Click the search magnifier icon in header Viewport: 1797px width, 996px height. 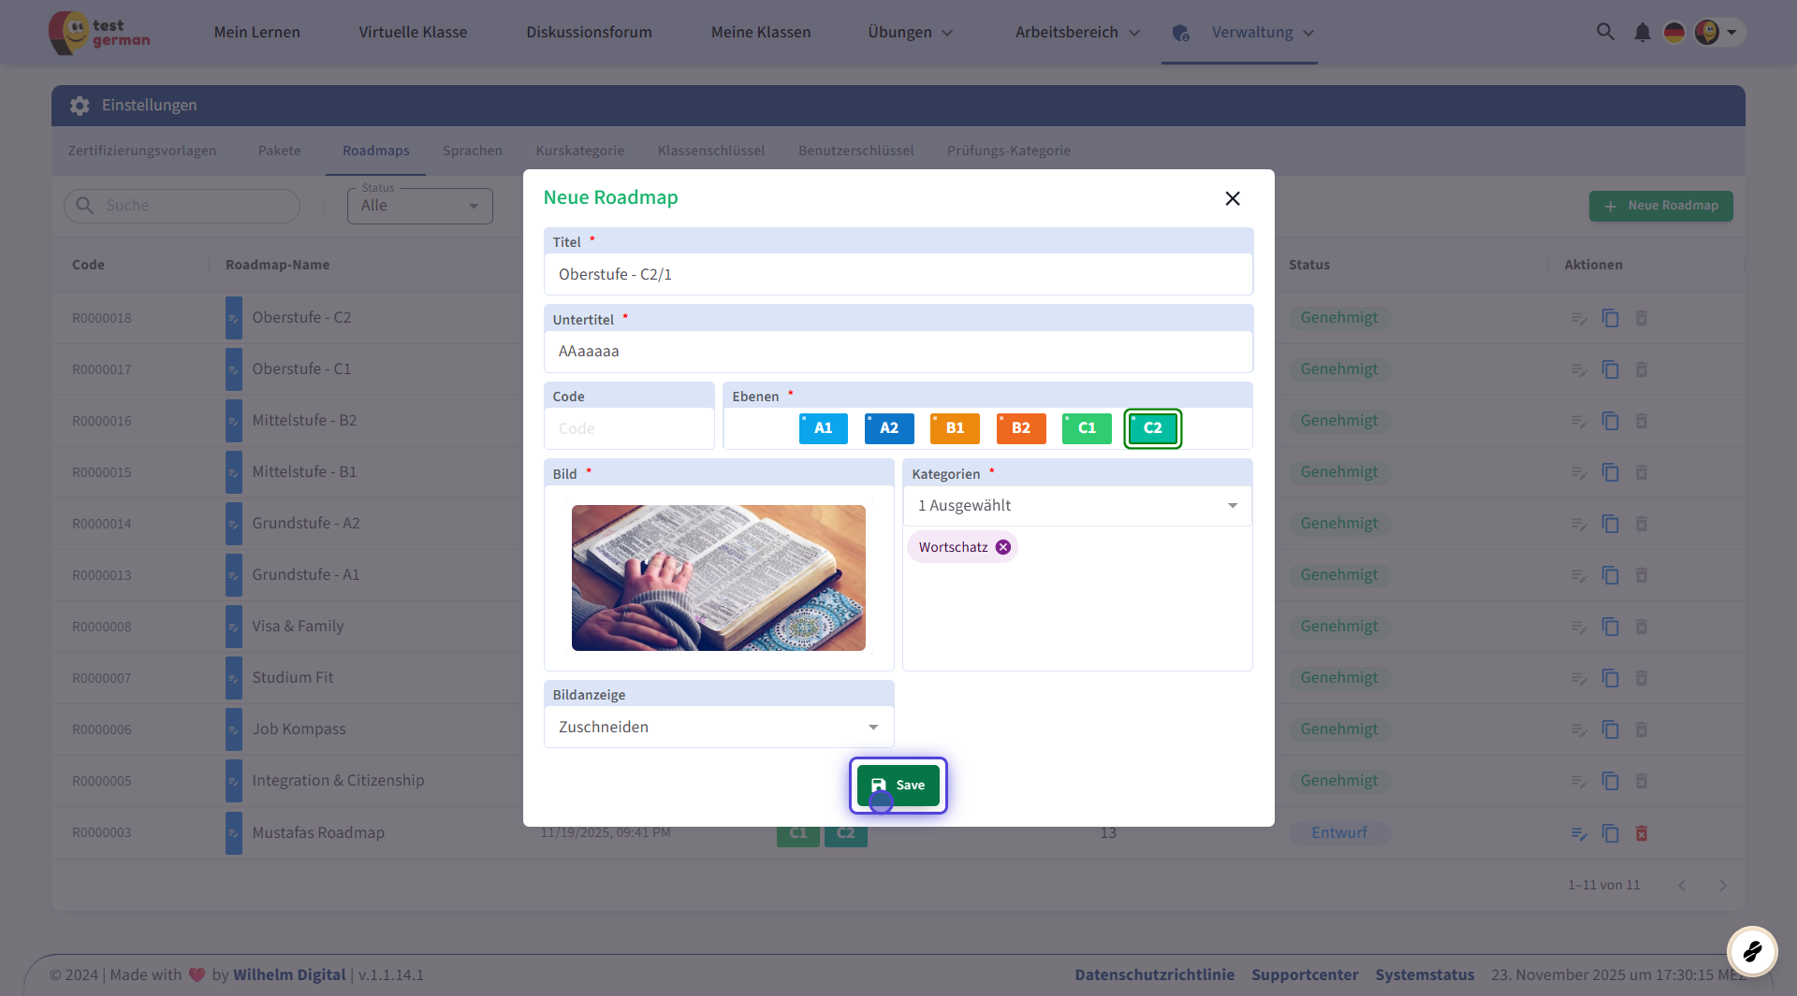pyautogui.click(x=1605, y=32)
